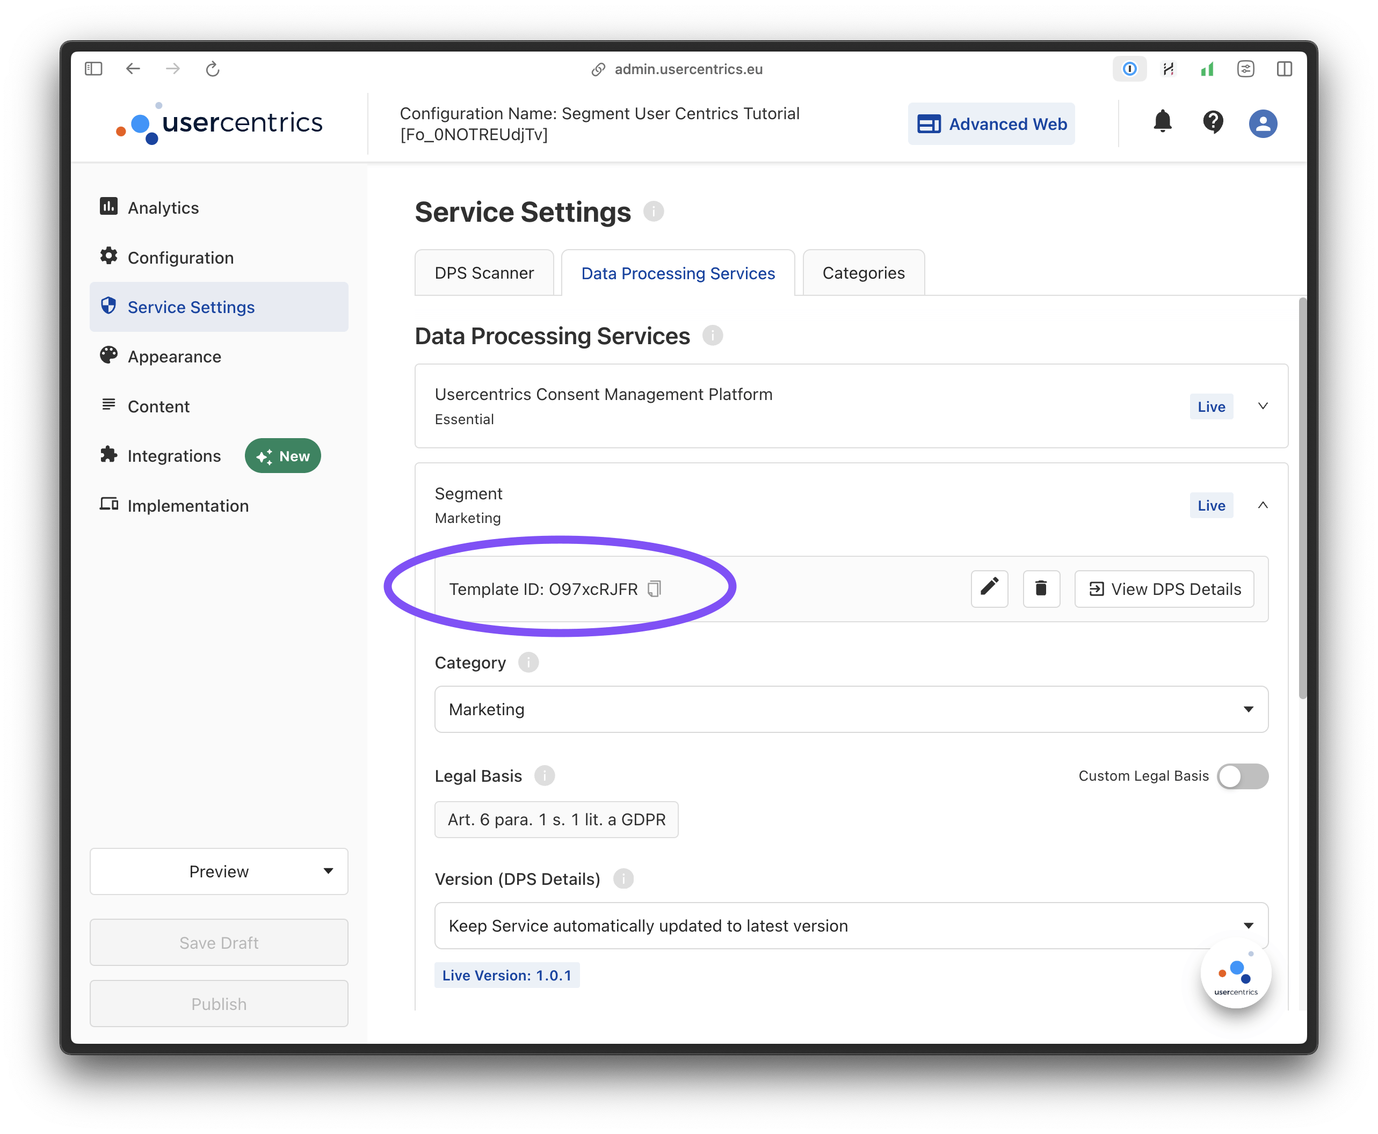Open the user account avatar menu
This screenshot has width=1378, height=1134.
(x=1263, y=123)
